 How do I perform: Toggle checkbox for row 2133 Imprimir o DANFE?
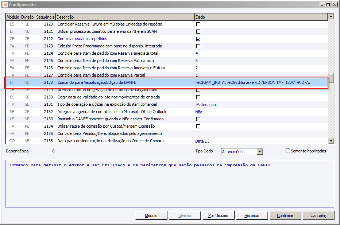198,119
